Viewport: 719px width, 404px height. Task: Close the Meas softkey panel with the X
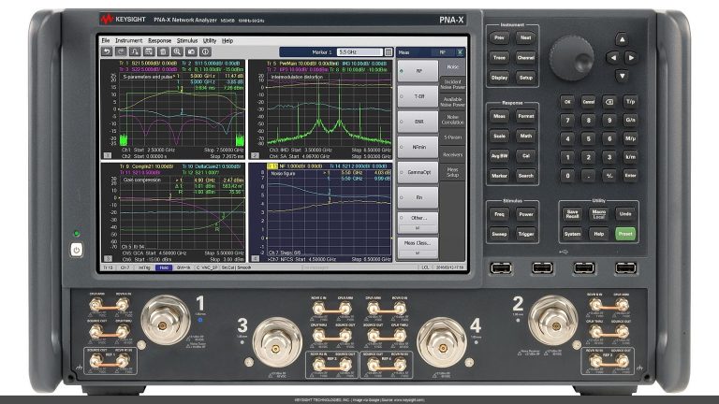click(x=460, y=52)
